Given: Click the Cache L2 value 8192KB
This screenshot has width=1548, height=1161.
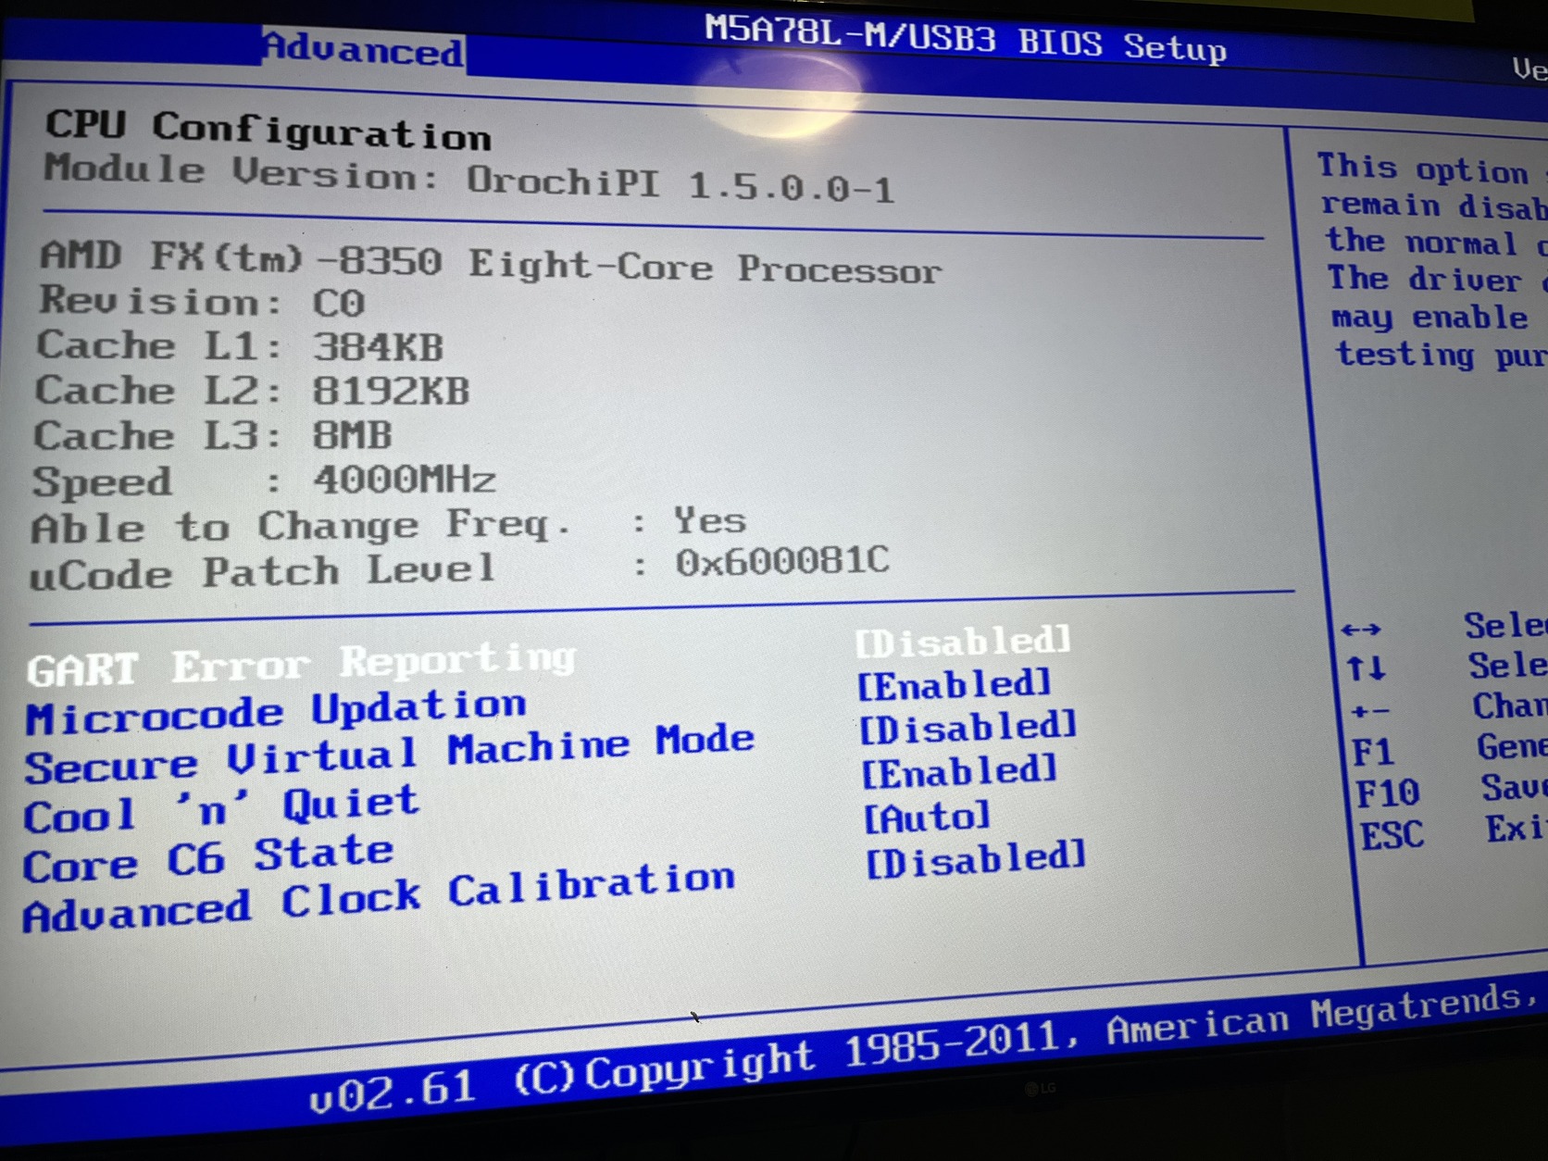Looking at the screenshot, I should [x=391, y=391].
